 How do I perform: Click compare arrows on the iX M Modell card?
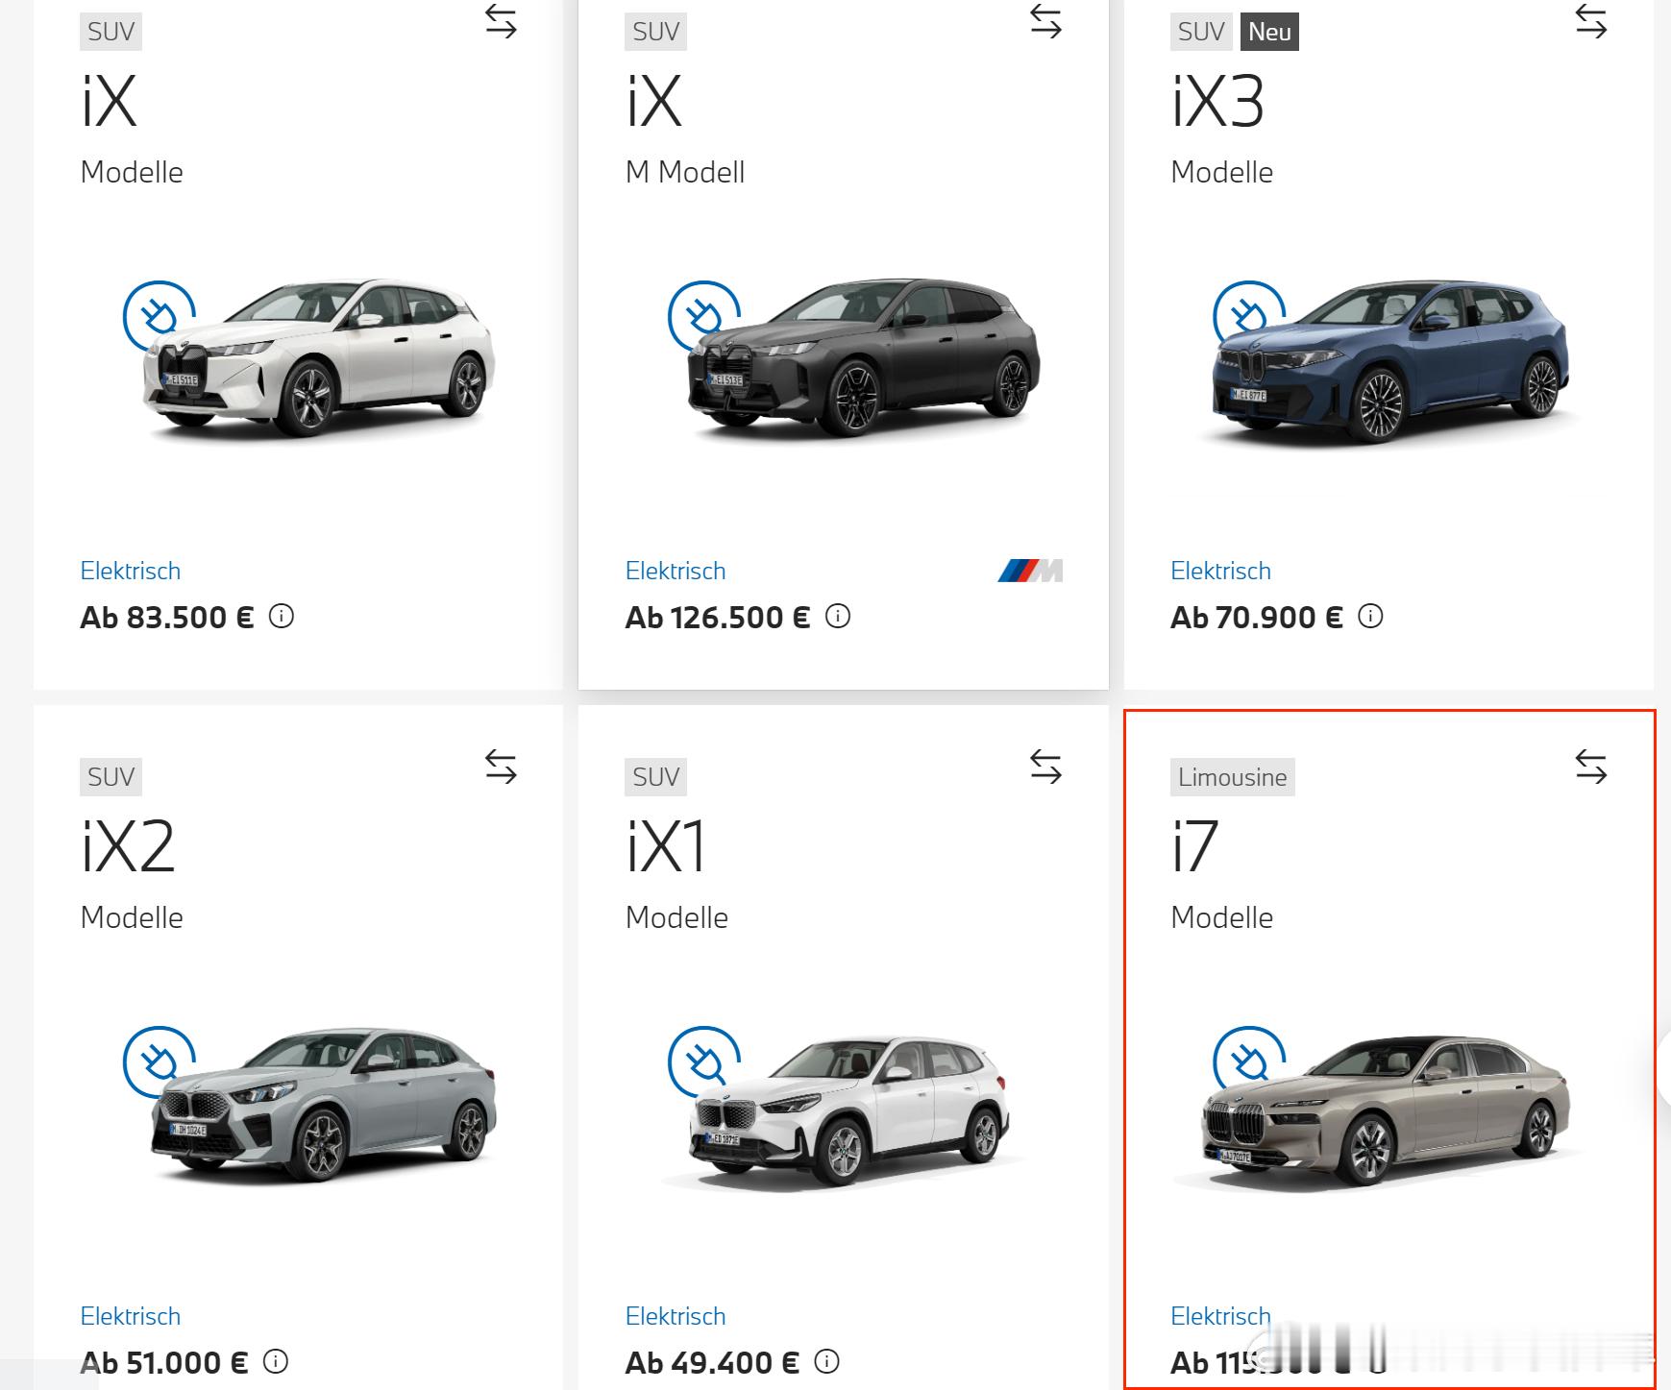(x=1045, y=21)
